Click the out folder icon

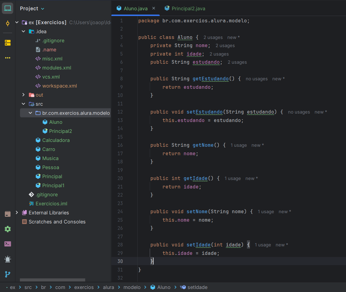click(32, 95)
